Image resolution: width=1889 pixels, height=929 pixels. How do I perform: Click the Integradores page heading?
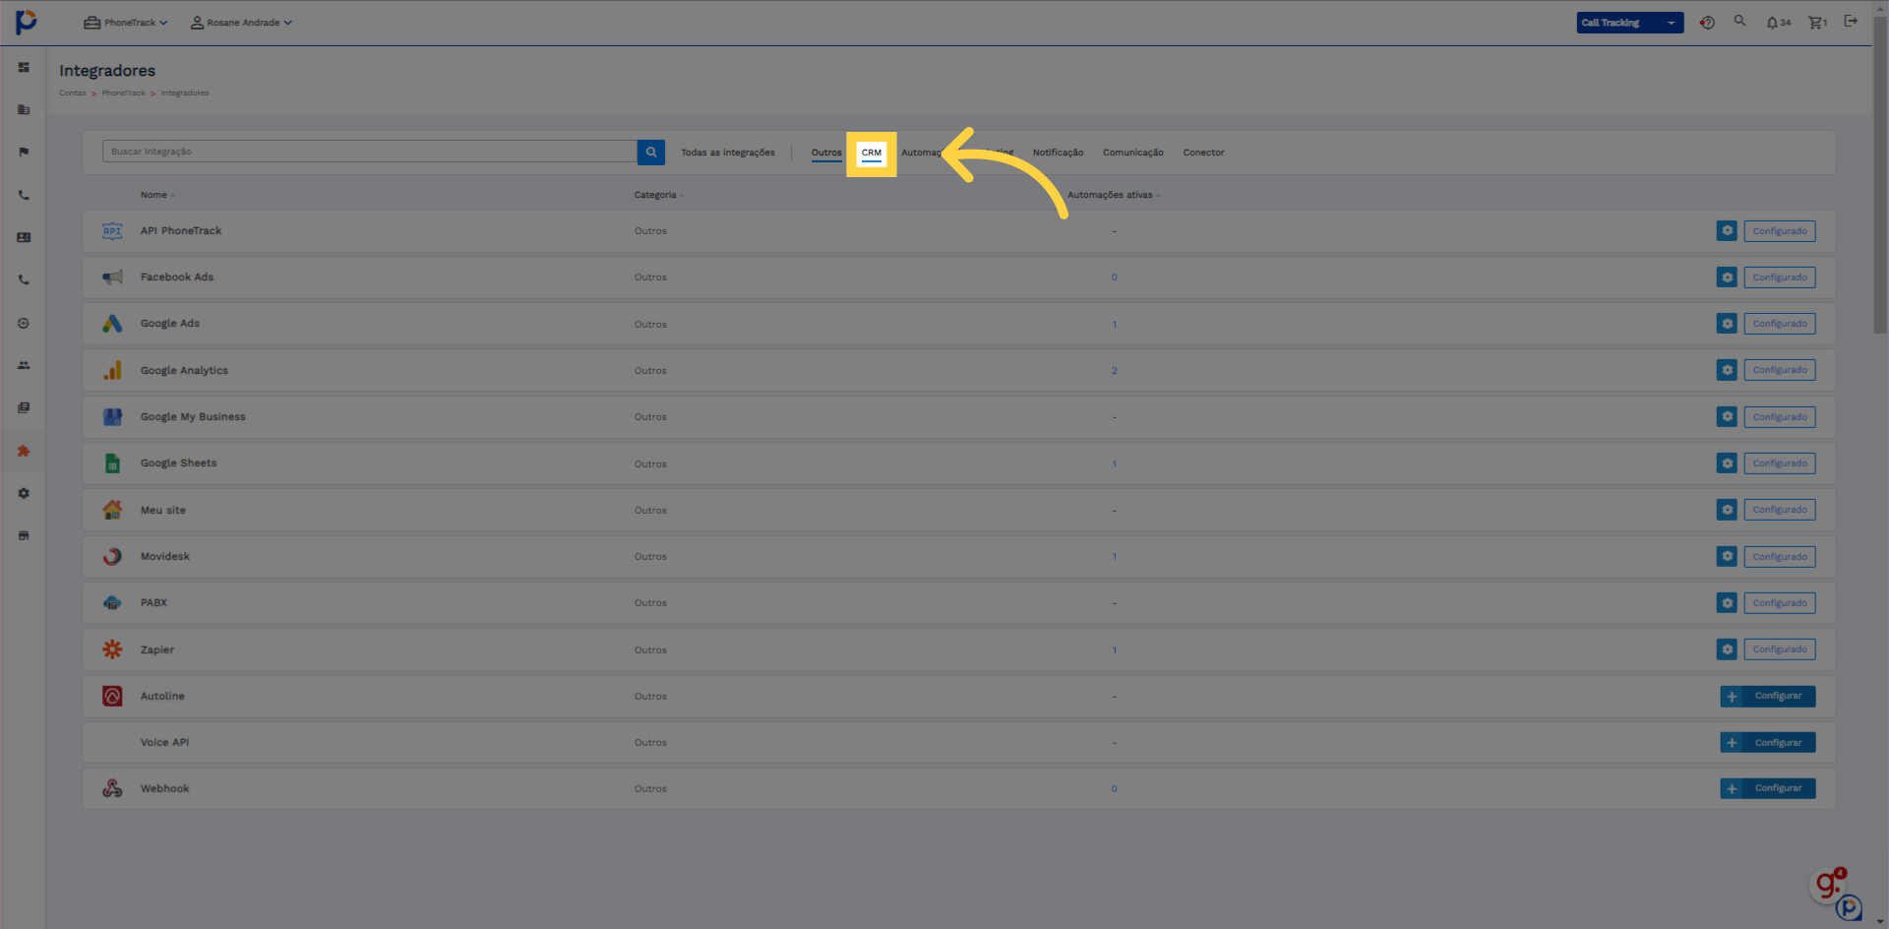coord(107,71)
